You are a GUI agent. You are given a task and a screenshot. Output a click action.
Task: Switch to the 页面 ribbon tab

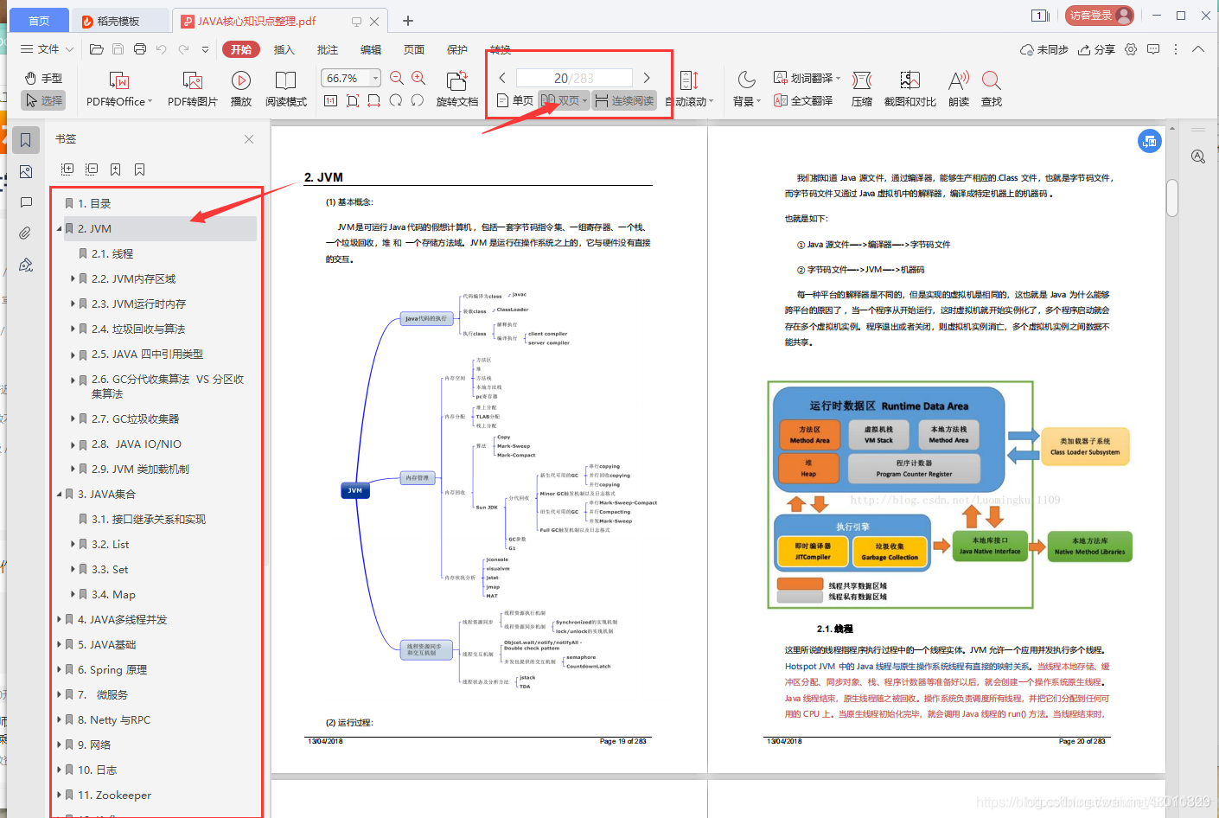(x=414, y=50)
